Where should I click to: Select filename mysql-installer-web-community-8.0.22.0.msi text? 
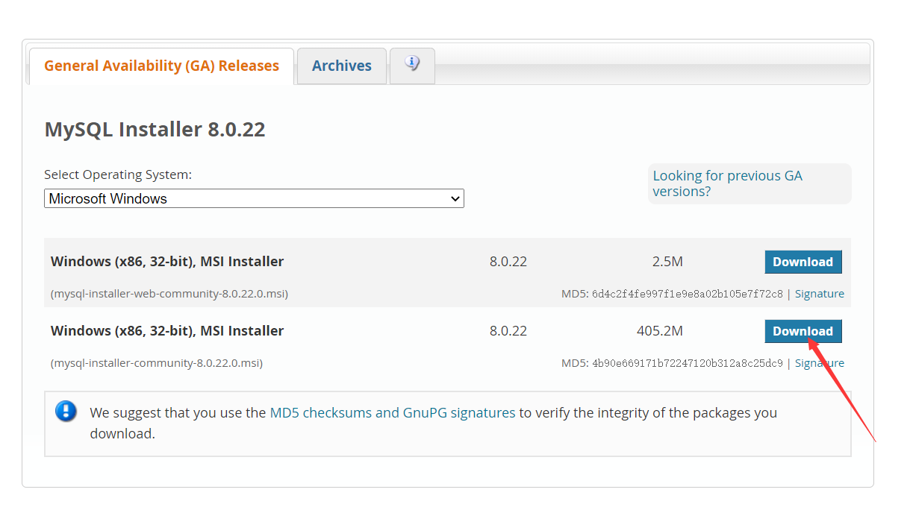(169, 294)
